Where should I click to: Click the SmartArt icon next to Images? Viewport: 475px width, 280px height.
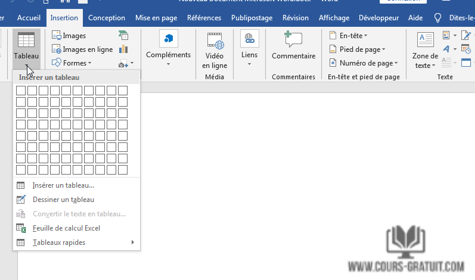[123, 36]
